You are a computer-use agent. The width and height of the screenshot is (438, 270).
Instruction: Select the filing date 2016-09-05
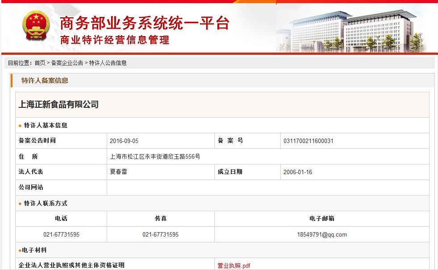tap(124, 141)
